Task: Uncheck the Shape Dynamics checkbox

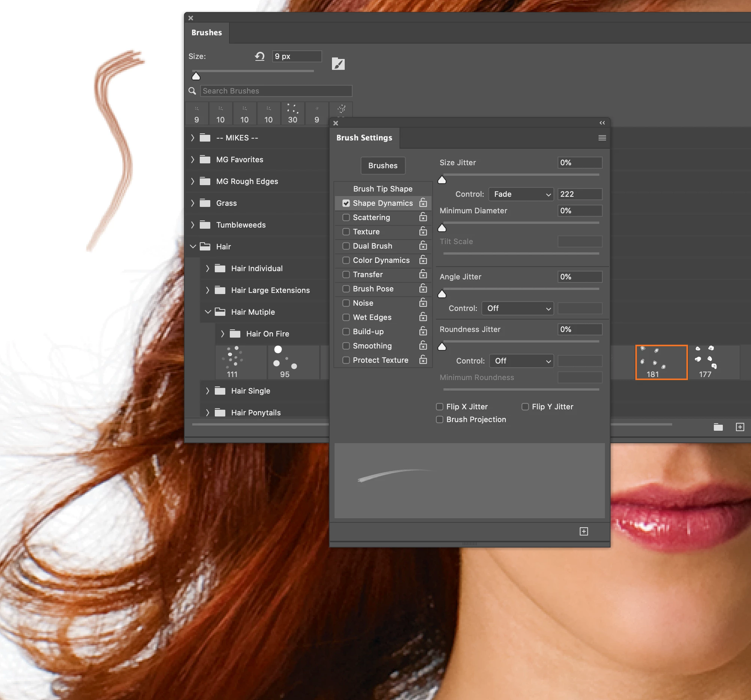Action: coord(346,203)
